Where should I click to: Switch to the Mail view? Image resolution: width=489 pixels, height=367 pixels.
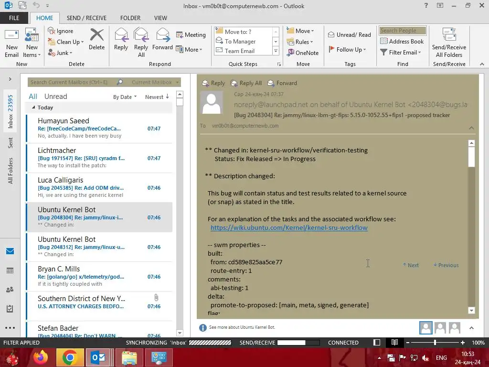pyautogui.click(x=10, y=251)
